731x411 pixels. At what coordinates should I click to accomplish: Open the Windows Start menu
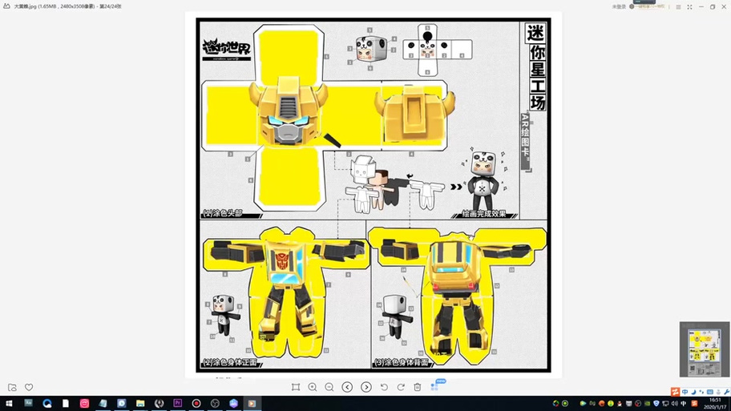[x=9, y=404]
